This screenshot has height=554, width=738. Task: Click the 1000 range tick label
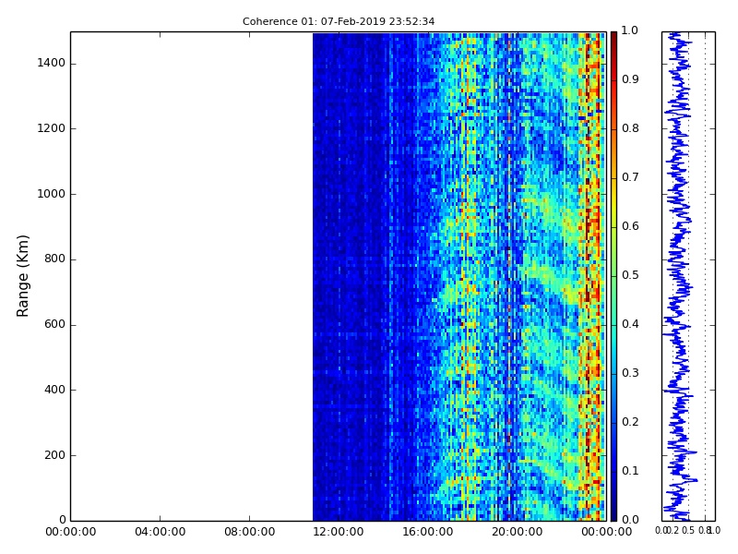(x=52, y=194)
